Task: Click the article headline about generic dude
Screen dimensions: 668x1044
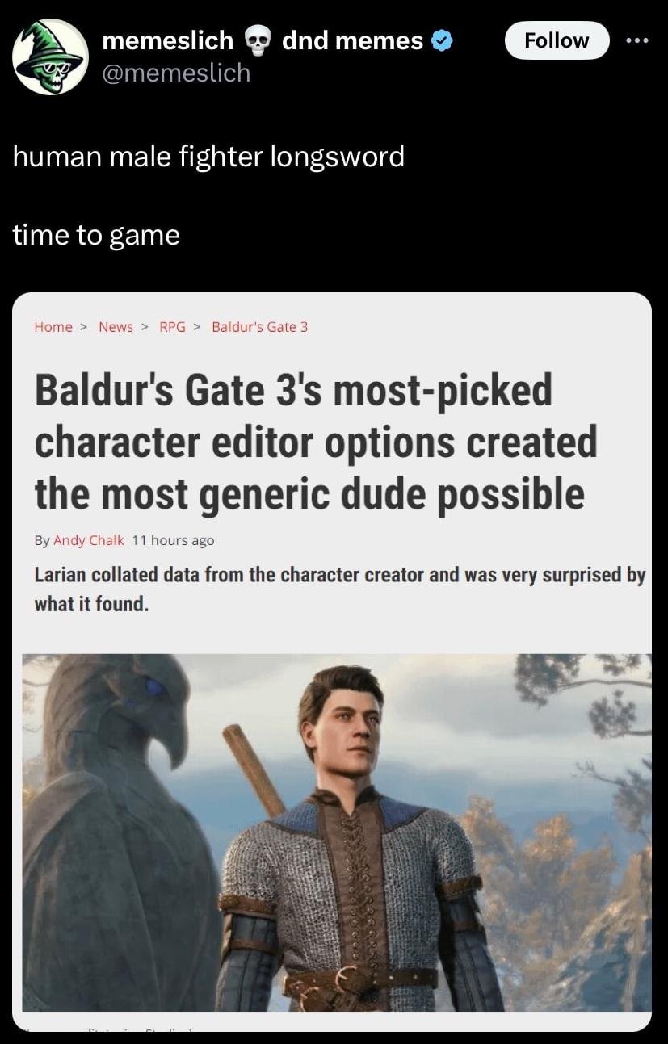Action: (316, 442)
